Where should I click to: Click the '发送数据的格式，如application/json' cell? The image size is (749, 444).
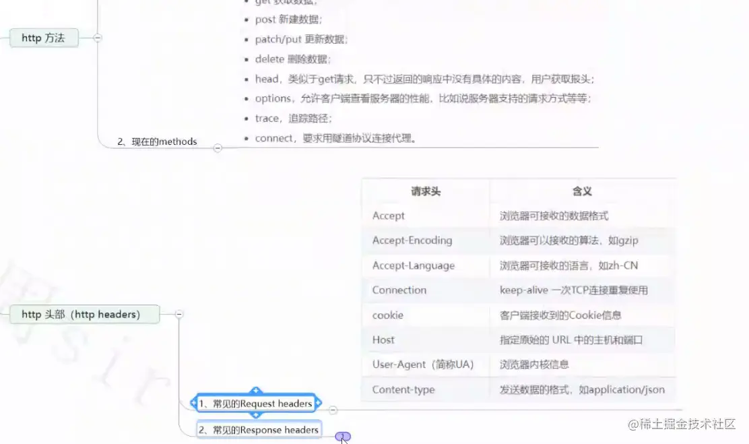tap(582, 389)
